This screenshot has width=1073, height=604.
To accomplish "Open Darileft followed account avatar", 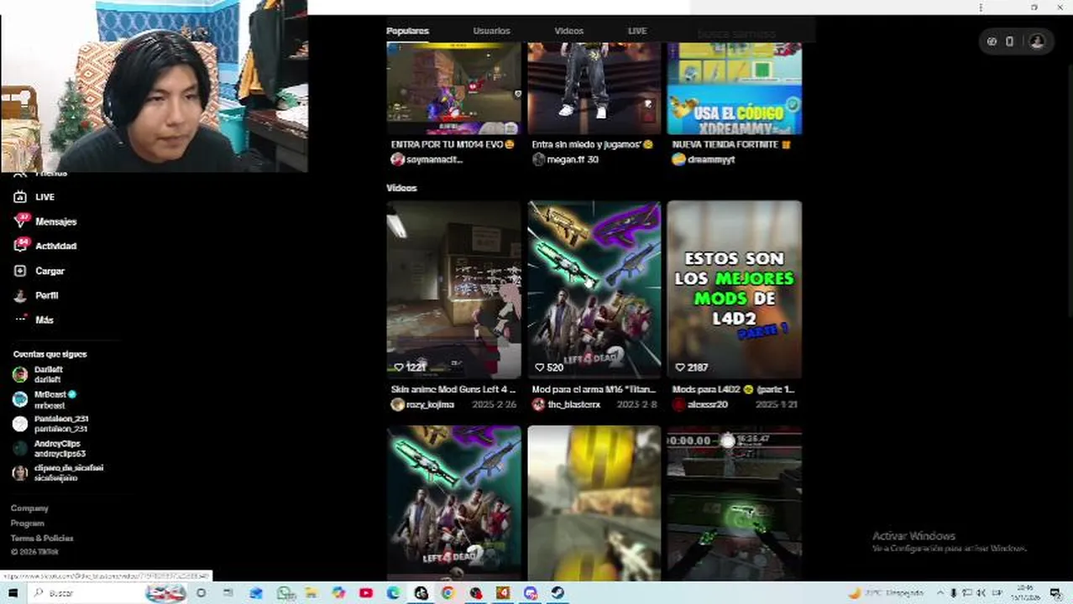I will click(20, 375).
